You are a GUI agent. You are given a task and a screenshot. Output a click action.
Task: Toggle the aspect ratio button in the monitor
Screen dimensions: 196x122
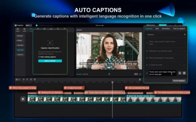click(136, 74)
